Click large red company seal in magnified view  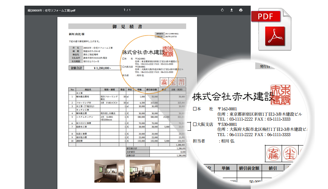coord(280,95)
